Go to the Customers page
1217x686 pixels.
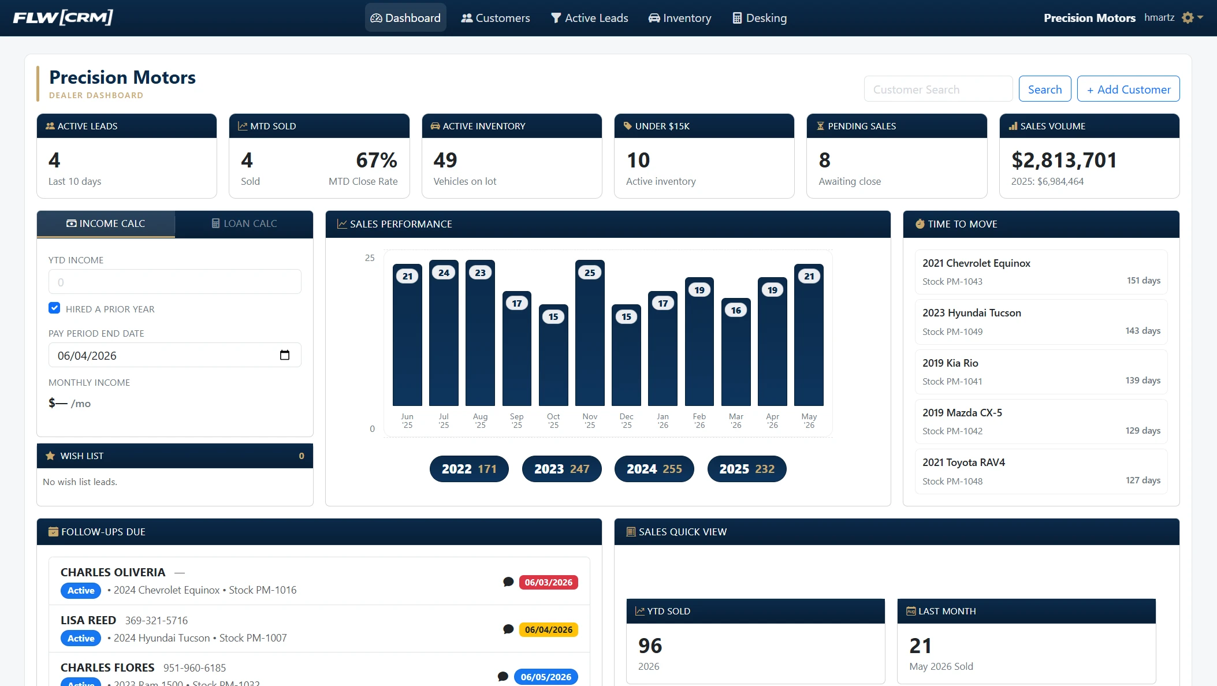coord(496,18)
